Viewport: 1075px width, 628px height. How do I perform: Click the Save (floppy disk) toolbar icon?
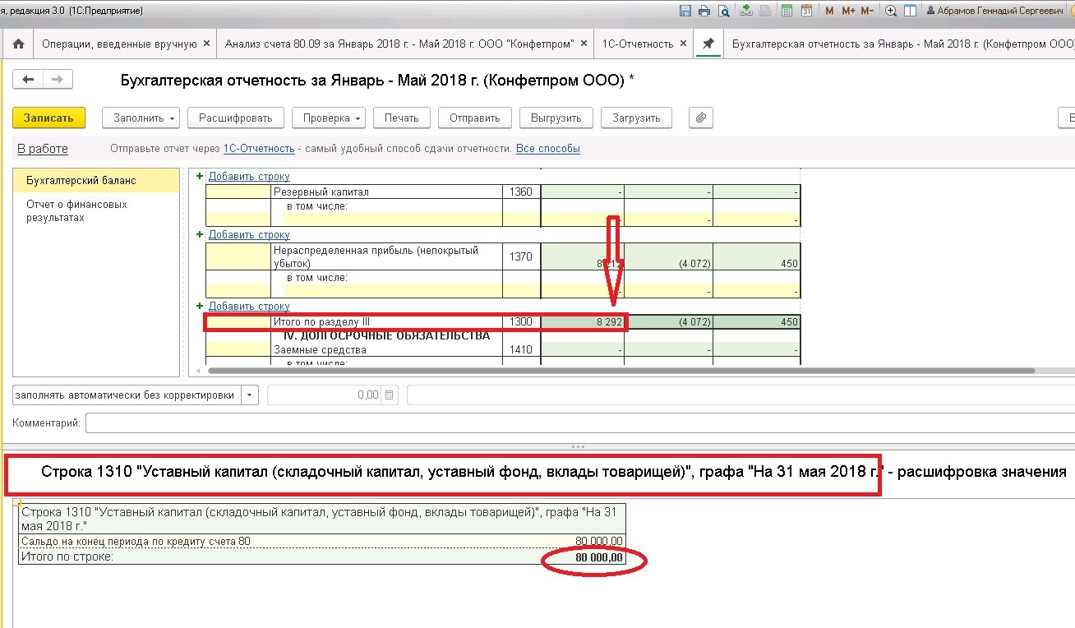tap(686, 11)
